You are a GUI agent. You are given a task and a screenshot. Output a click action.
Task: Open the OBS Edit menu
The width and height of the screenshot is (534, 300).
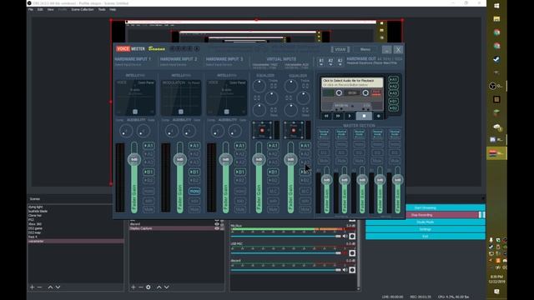40,9
